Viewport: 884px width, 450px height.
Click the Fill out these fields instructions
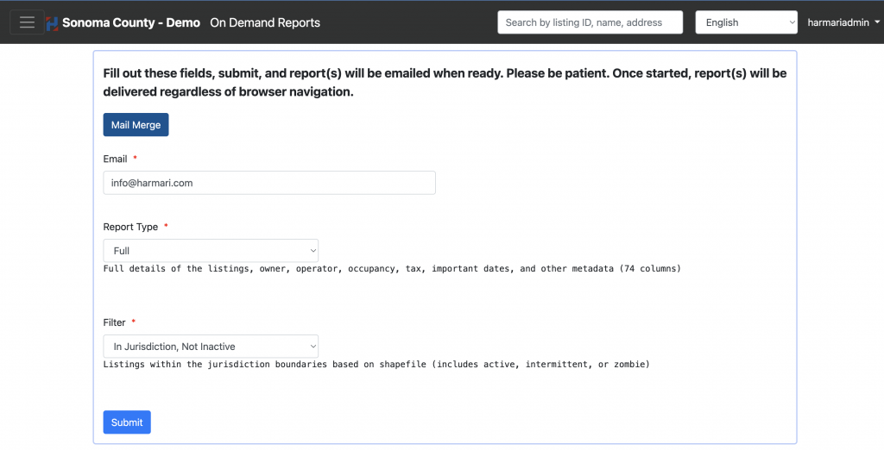[x=445, y=82]
